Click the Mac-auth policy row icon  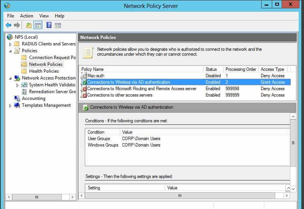(84, 75)
